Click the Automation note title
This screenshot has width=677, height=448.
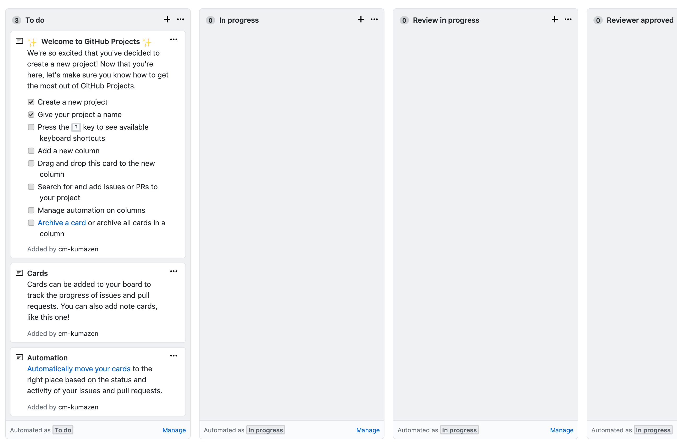tap(48, 358)
